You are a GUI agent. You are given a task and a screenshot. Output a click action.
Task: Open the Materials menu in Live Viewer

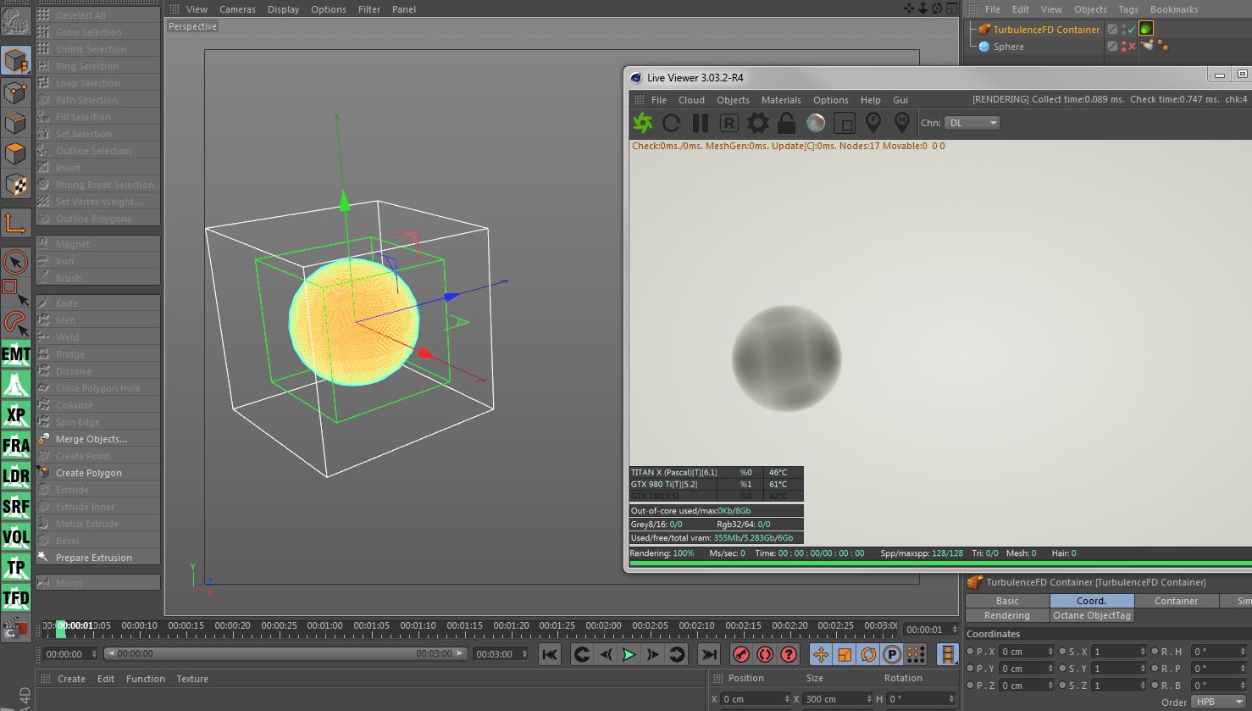click(780, 100)
